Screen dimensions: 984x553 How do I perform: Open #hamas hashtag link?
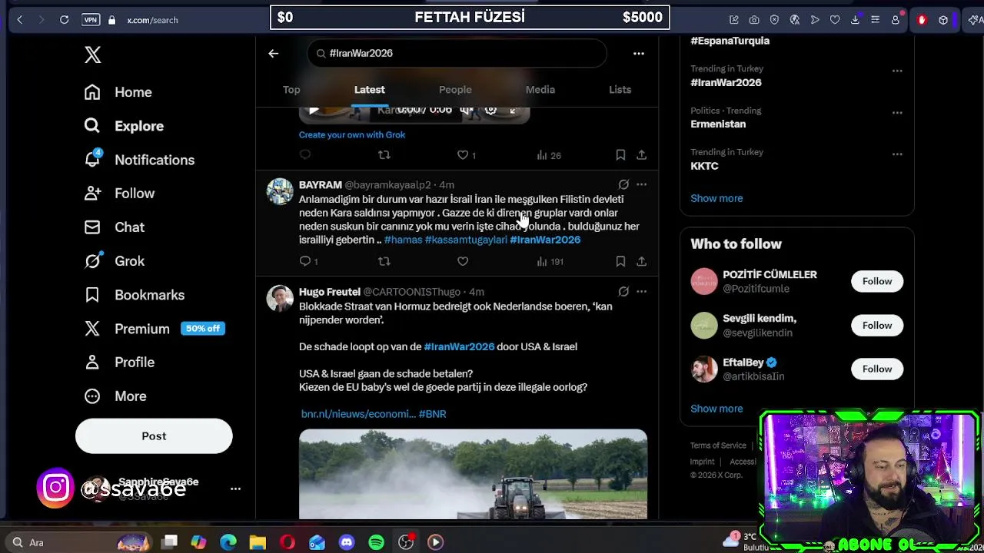click(403, 240)
